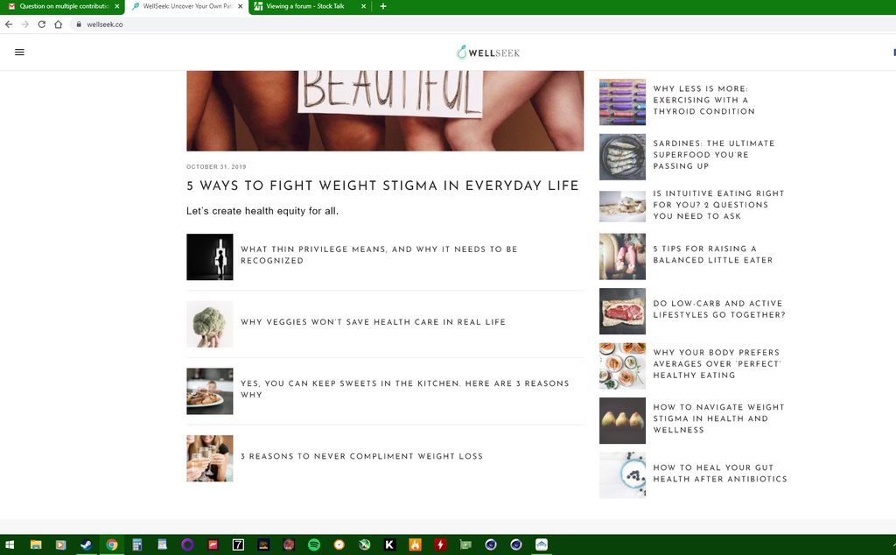896x555 pixels.
Task: Click the sardines plate thumbnail
Action: click(622, 158)
